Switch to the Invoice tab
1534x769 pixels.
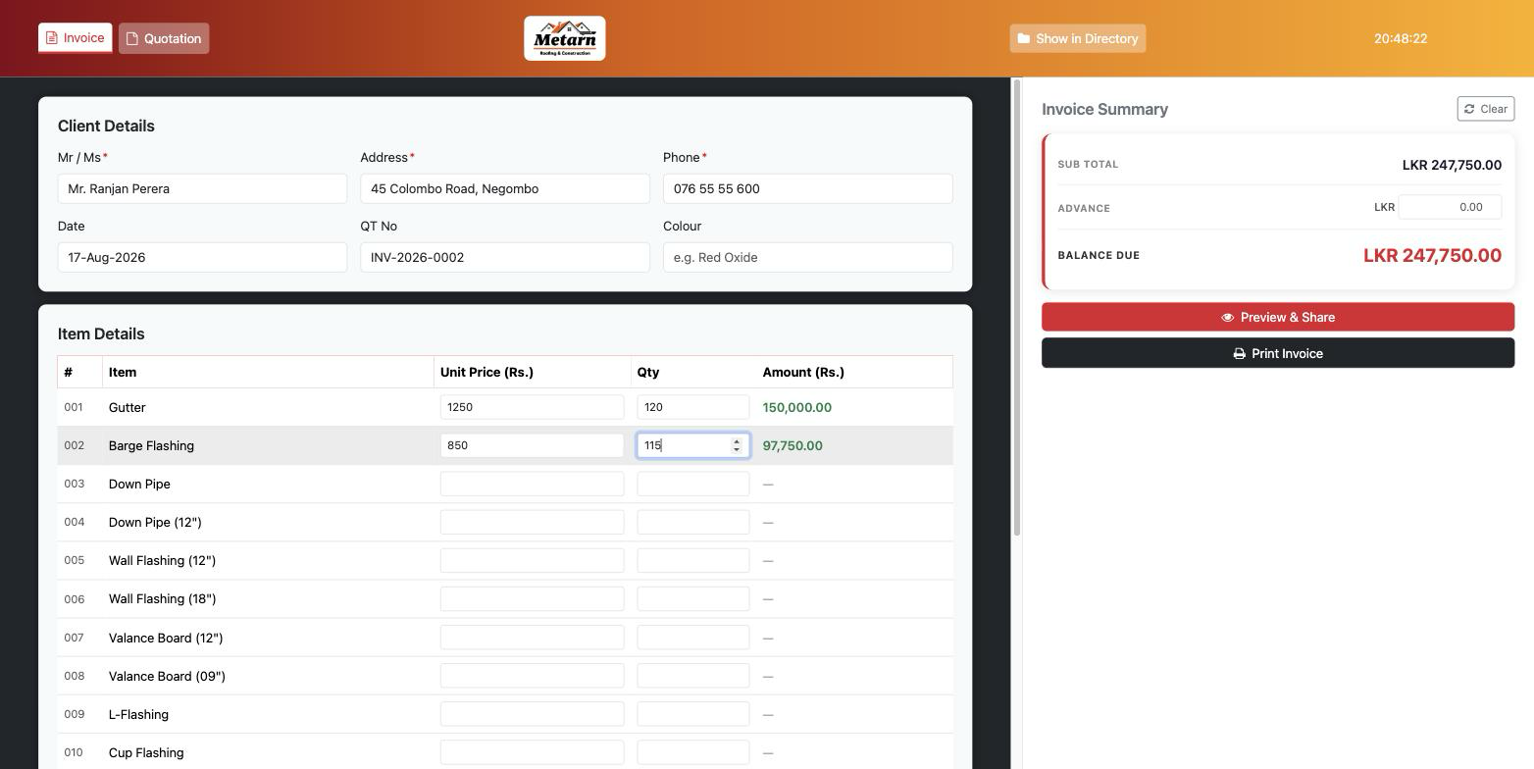[75, 38]
